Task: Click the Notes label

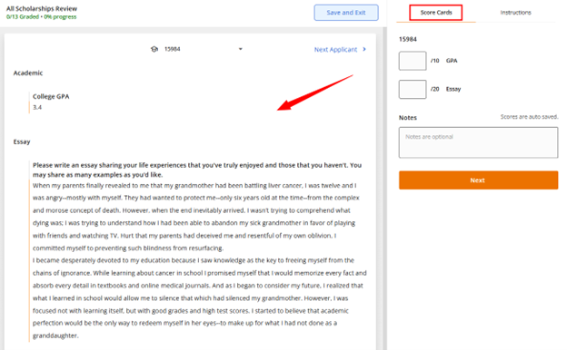Action: (x=407, y=118)
